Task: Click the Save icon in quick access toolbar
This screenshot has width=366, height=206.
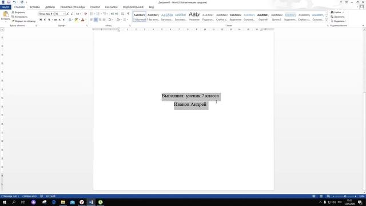Action: point(9,2)
